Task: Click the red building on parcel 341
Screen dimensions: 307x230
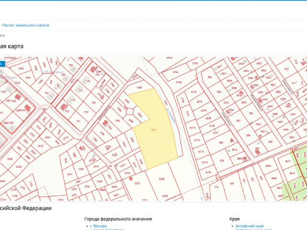Action: click(28, 108)
